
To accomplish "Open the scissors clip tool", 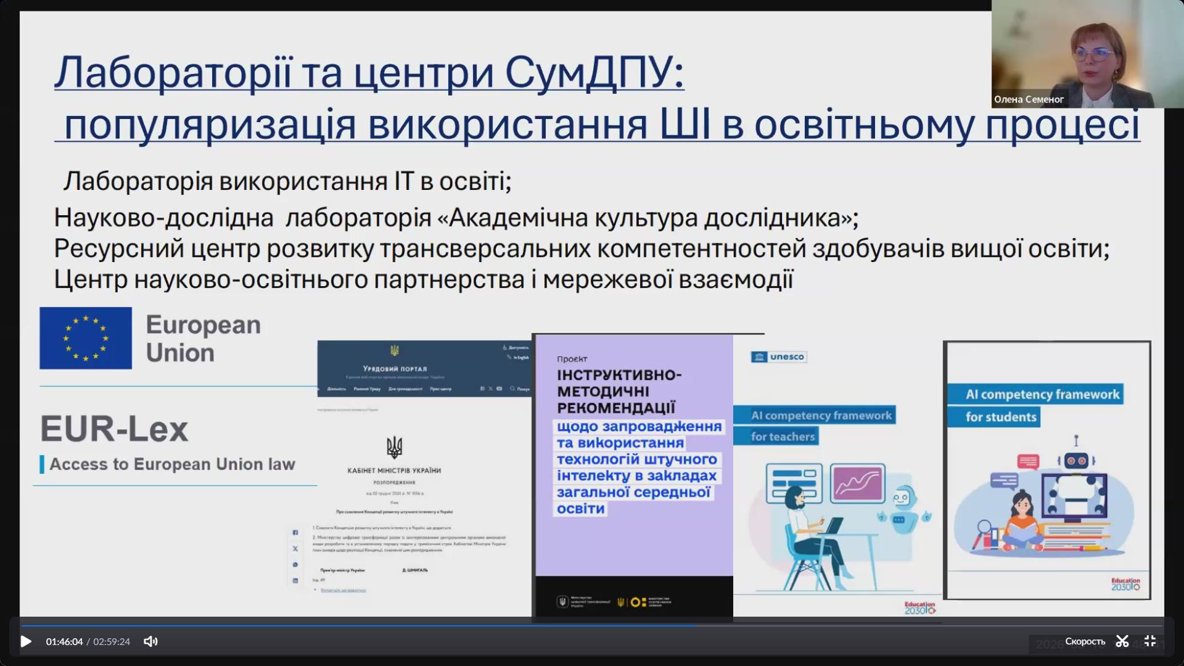I will 1122,641.
